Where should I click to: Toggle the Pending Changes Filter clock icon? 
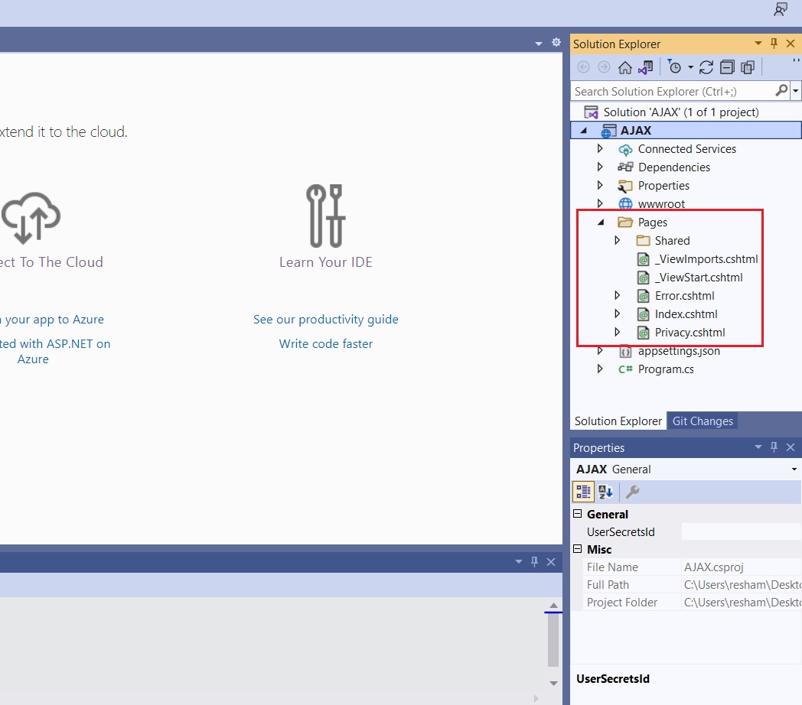click(x=675, y=67)
